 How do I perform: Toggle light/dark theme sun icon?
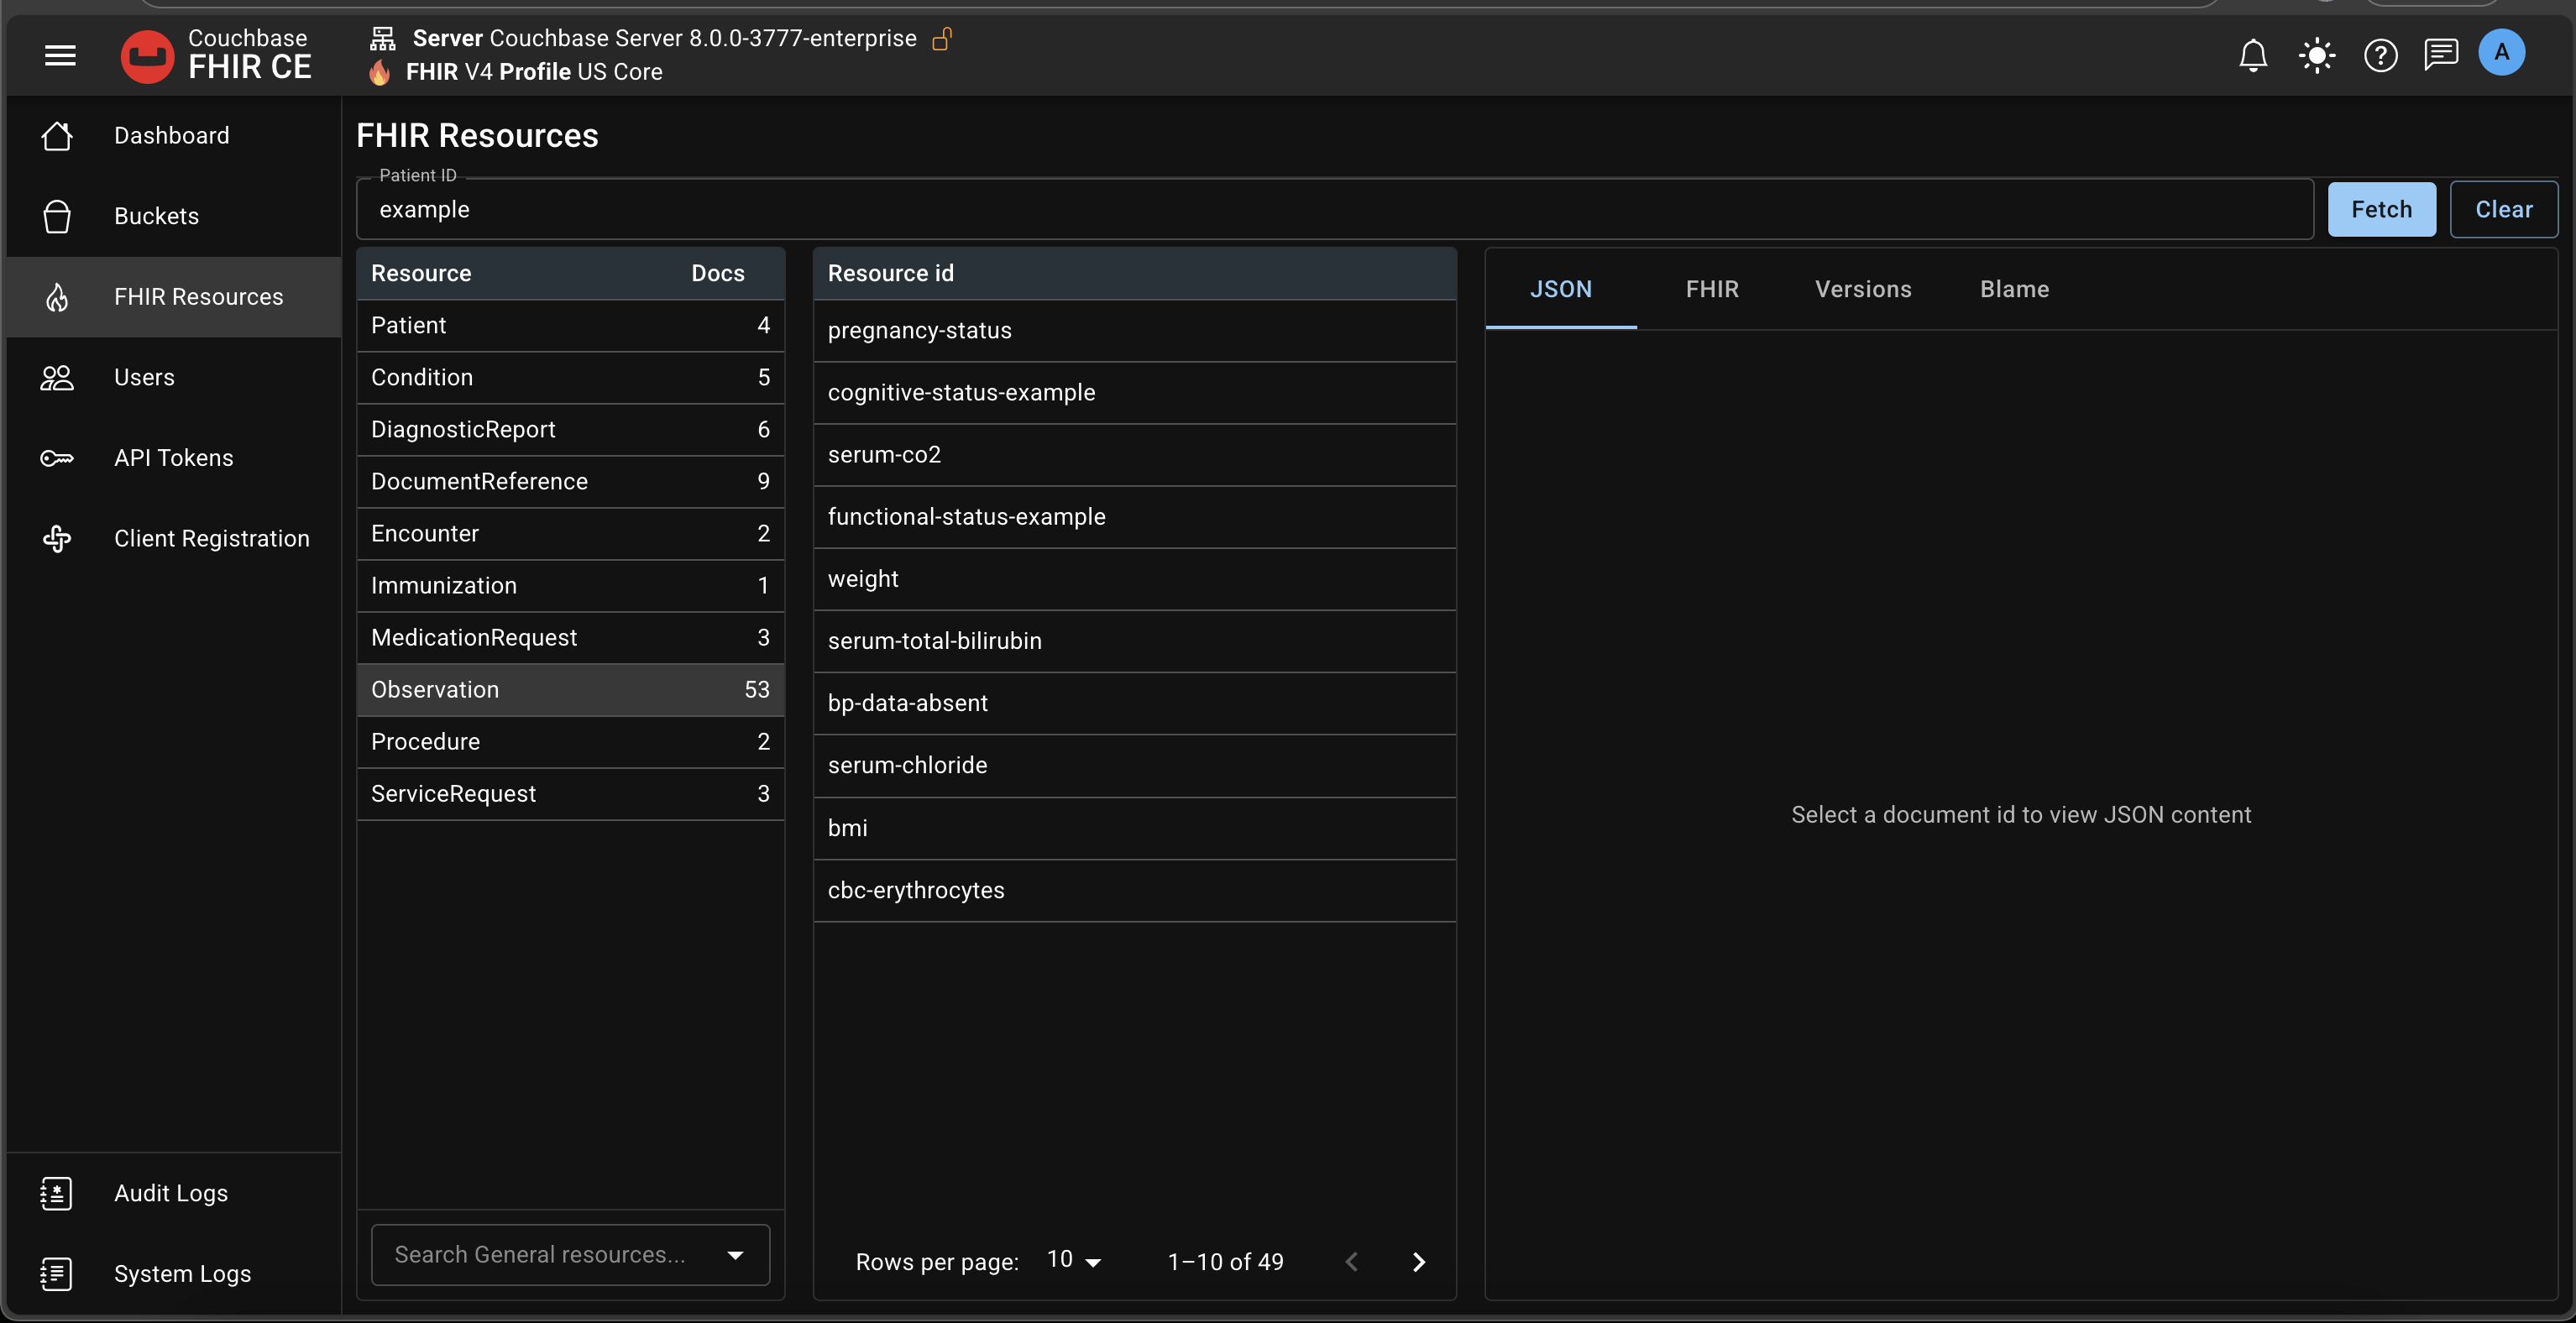pos(2316,55)
